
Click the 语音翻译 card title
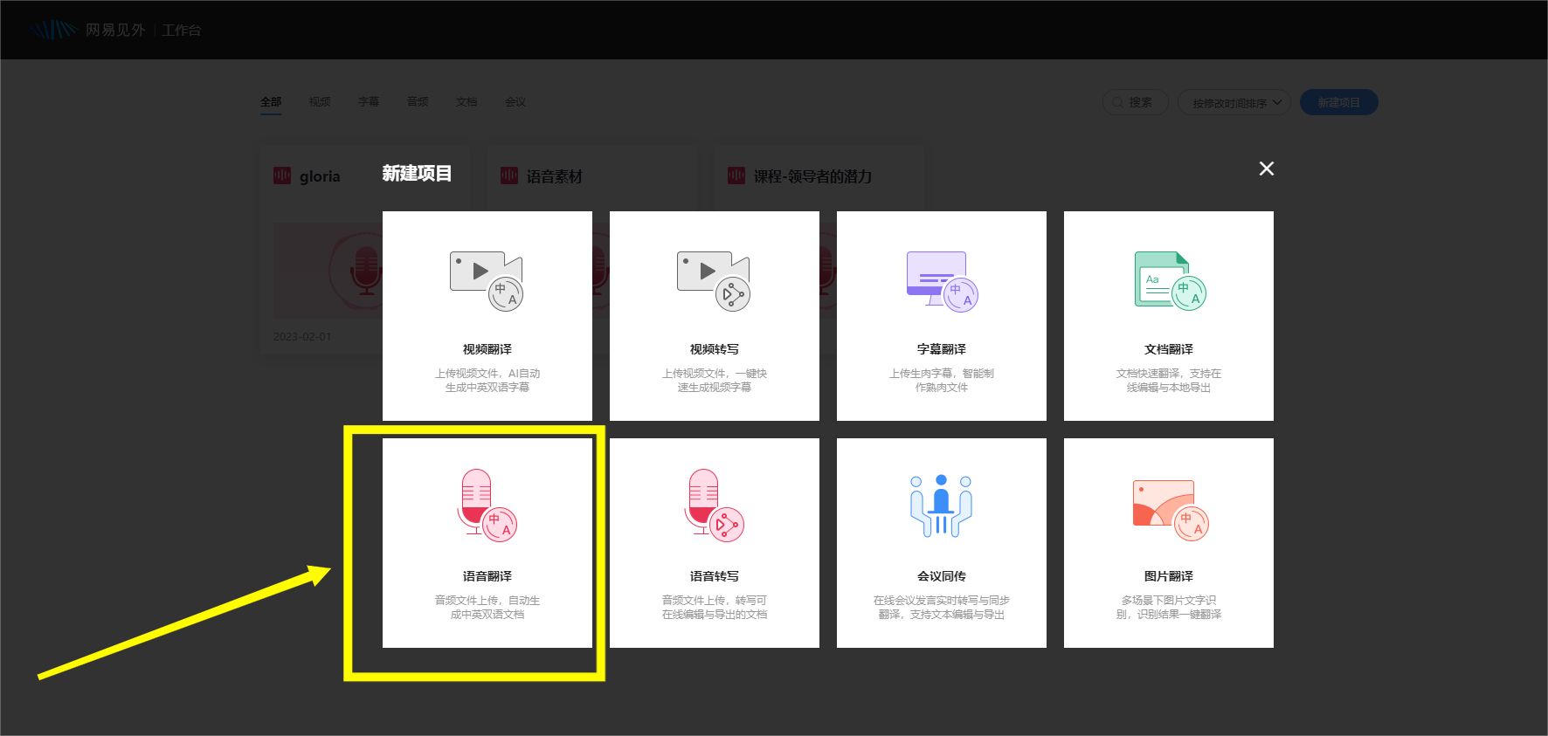point(487,576)
